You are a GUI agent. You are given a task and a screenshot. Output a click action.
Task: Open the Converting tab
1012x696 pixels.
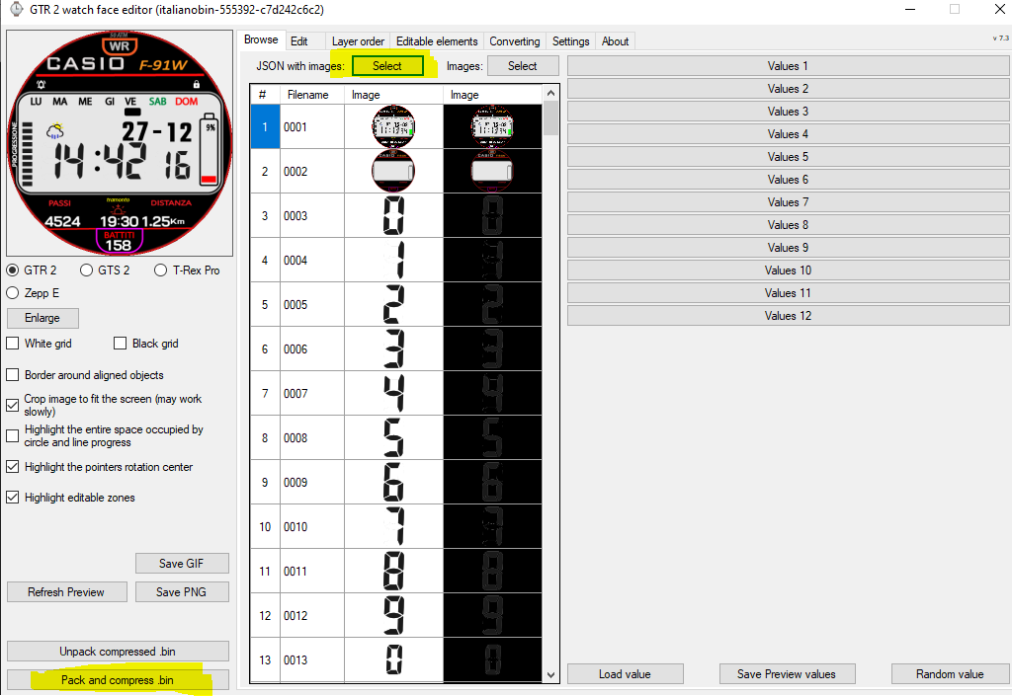pyautogui.click(x=514, y=41)
